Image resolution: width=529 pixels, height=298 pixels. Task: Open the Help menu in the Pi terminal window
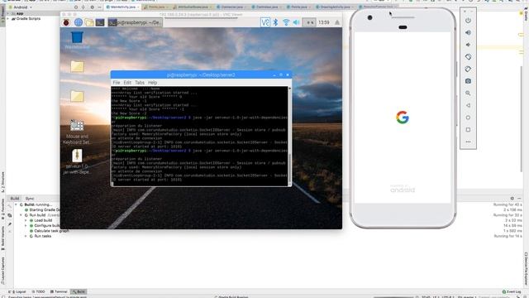(152, 83)
